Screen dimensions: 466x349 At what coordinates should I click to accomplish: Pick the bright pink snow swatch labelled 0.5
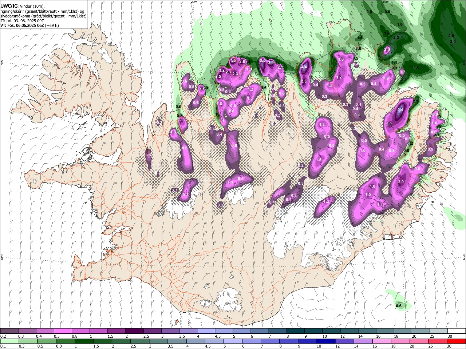tap(63, 331)
